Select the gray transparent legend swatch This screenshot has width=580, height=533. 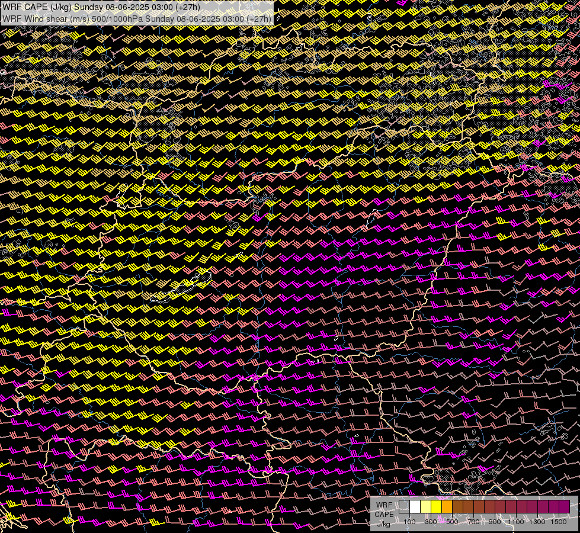pyautogui.click(x=404, y=507)
